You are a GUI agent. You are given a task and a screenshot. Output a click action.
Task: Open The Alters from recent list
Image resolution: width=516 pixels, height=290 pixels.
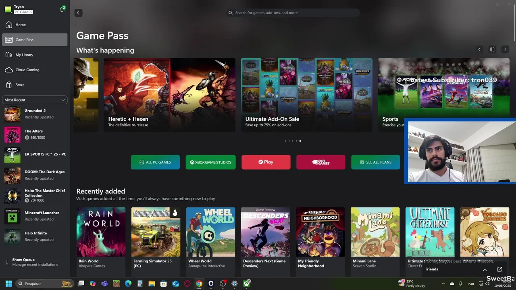point(35,135)
